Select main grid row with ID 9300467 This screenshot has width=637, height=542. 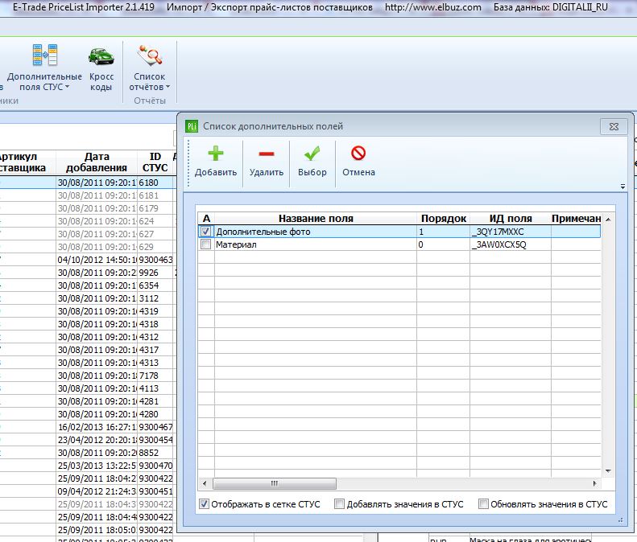coord(88,427)
